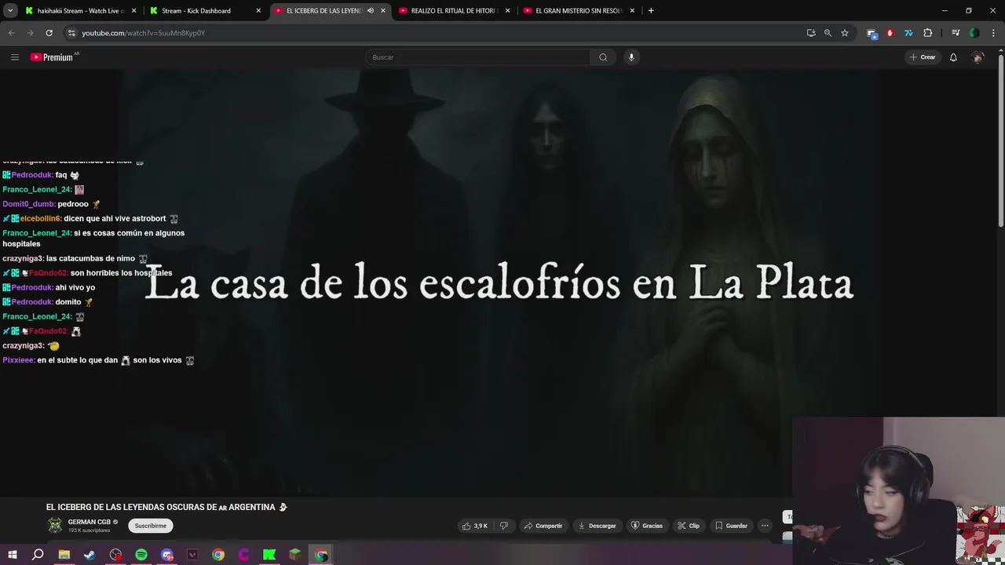This screenshot has height=565, width=1005.
Task: Open File Explorer from the taskbar
Action: (x=64, y=555)
